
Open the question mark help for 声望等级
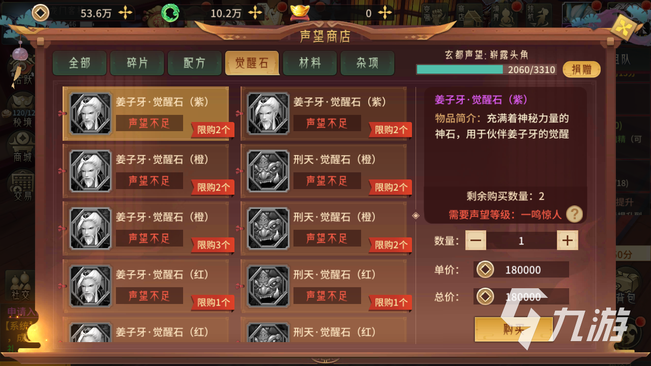(x=574, y=214)
